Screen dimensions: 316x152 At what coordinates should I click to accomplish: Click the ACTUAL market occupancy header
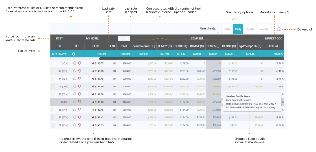(x=273, y=46)
